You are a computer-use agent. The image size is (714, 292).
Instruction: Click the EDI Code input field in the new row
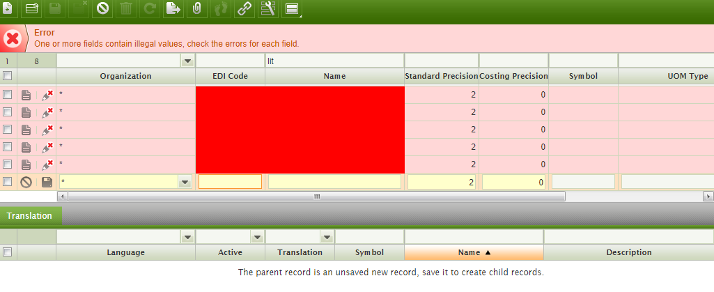(x=230, y=182)
